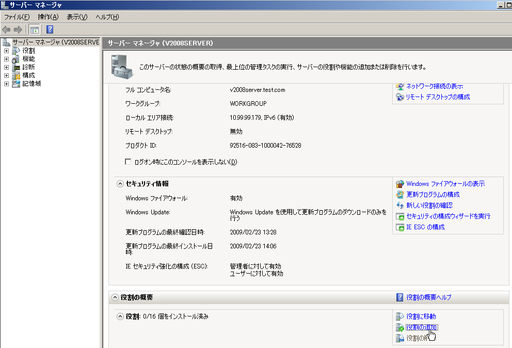Click the 役割の概要ヘルプ question mark icon
Image resolution: width=512 pixels, height=348 pixels.
coord(399,297)
